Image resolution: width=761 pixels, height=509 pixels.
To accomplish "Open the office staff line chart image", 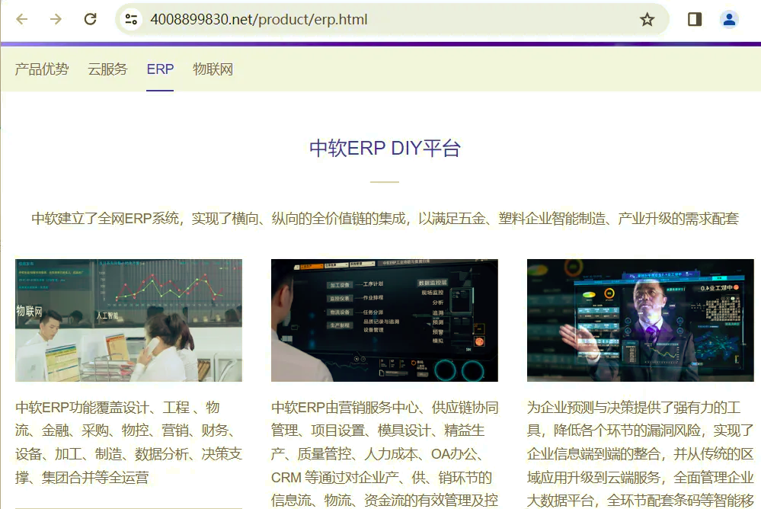I will (129, 320).
